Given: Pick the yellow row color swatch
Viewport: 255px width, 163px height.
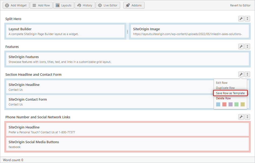Looking at the screenshot, I should pyautogui.click(x=243, y=104).
